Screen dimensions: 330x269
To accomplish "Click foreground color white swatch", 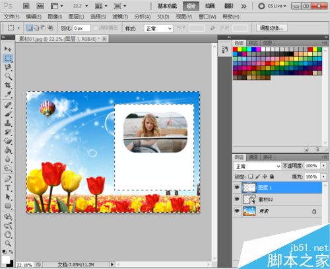I will [x=6, y=259].
